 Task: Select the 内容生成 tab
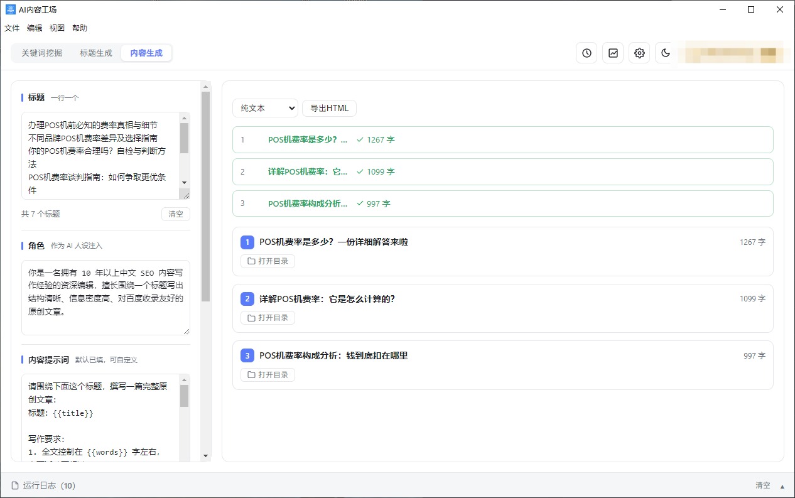click(x=146, y=53)
